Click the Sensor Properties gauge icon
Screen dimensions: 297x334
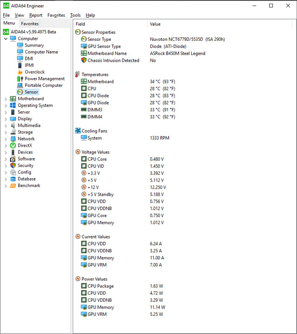pos(78,32)
